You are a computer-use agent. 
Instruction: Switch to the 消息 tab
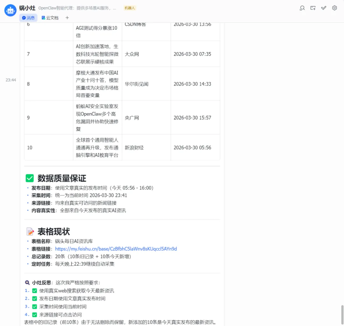[x=28, y=18]
